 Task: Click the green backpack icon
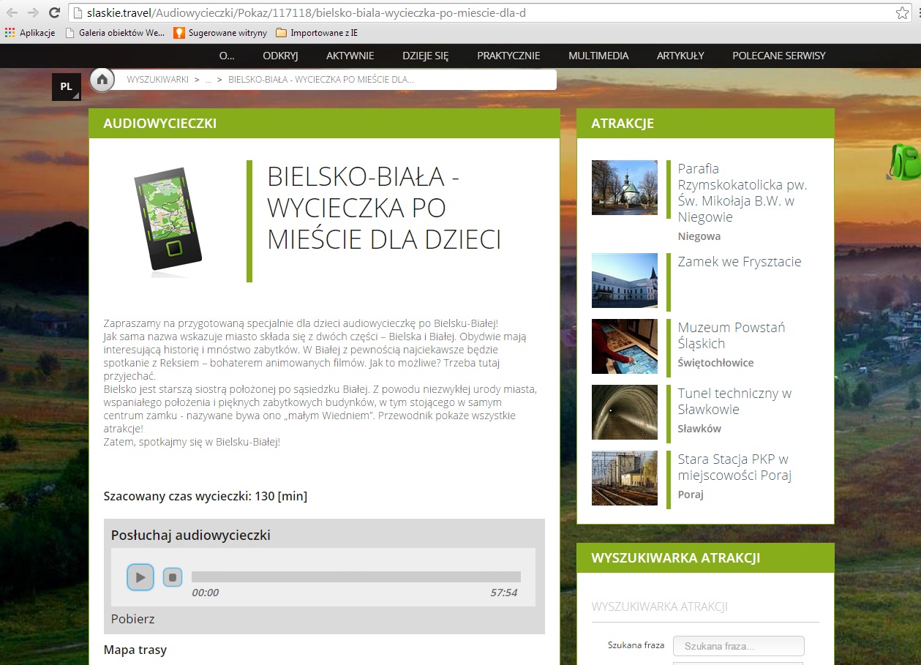(x=904, y=162)
